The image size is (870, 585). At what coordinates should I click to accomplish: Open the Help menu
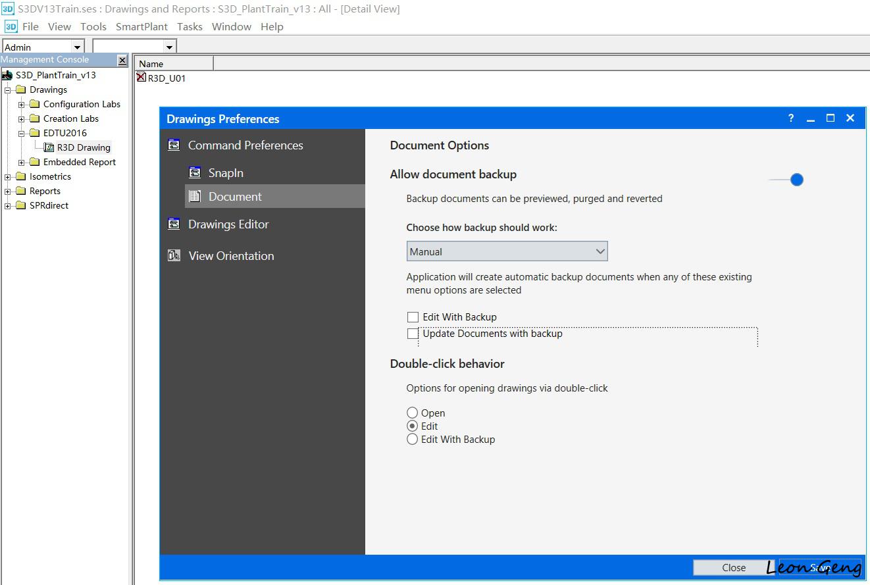[x=272, y=26]
